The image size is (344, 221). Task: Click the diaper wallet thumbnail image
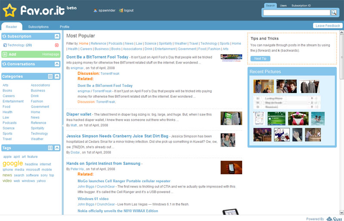[x=231, y=118]
